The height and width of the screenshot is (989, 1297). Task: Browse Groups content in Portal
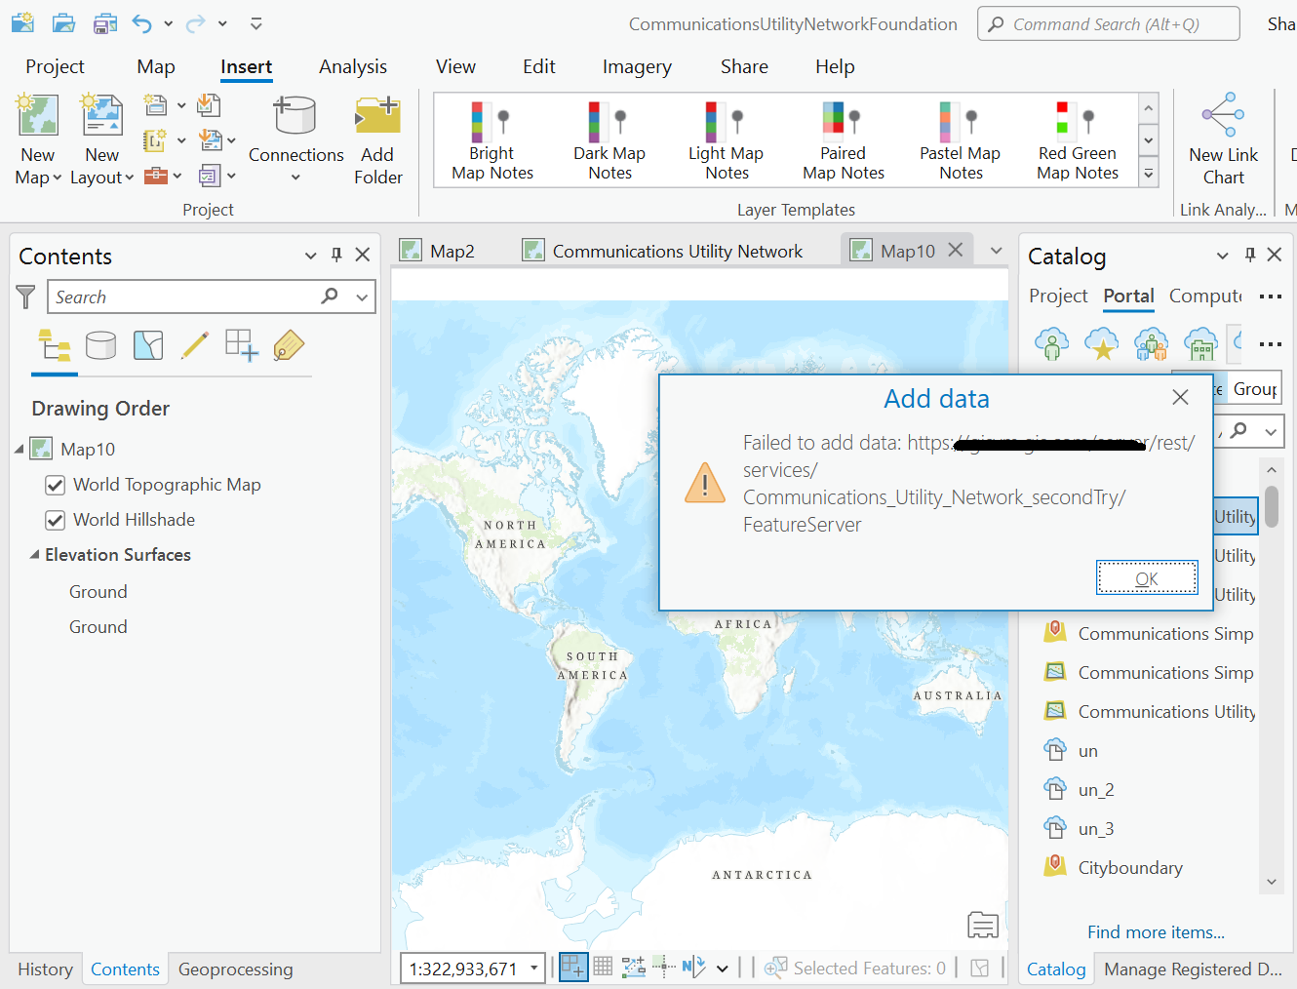tap(1151, 343)
